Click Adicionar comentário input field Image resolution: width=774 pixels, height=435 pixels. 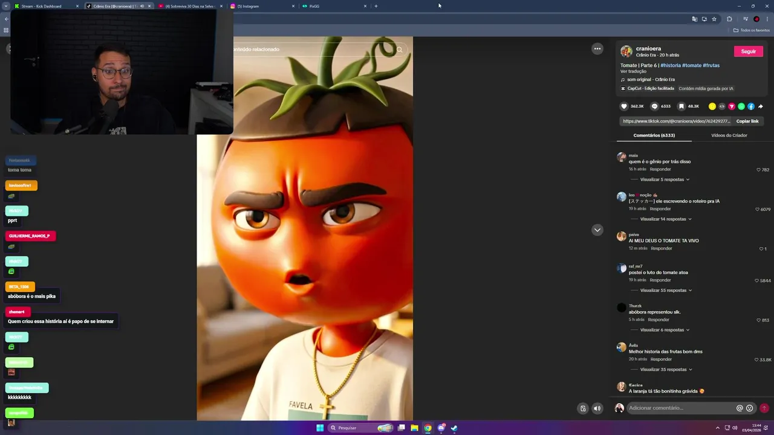click(680, 408)
